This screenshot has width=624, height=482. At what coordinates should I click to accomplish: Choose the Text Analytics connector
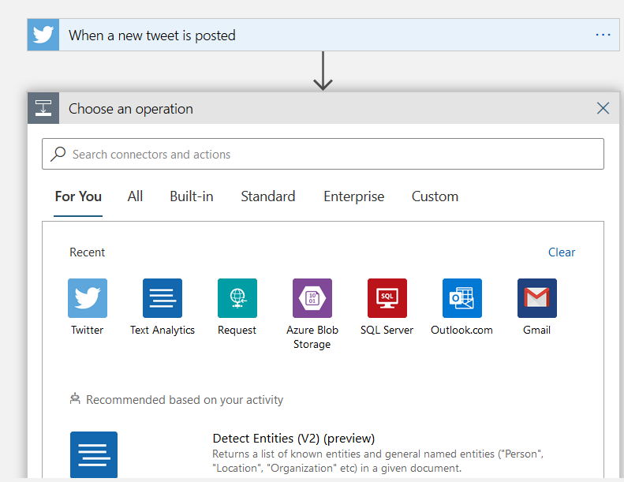pos(163,298)
